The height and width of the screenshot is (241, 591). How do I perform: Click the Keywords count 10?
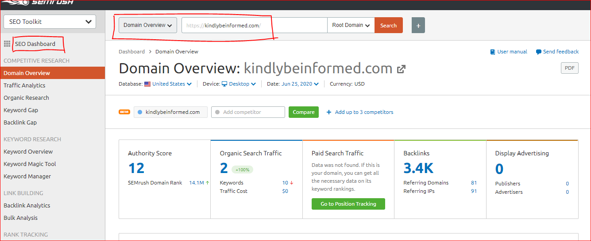coord(285,183)
